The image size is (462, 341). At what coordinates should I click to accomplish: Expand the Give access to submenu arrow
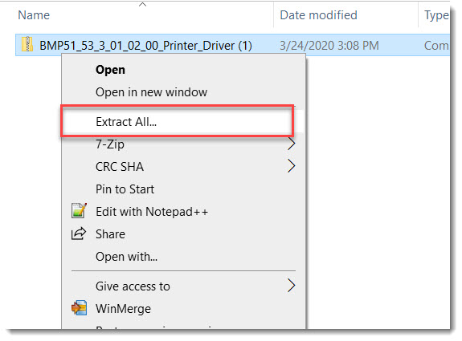pyautogui.click(x=292, y=286)
